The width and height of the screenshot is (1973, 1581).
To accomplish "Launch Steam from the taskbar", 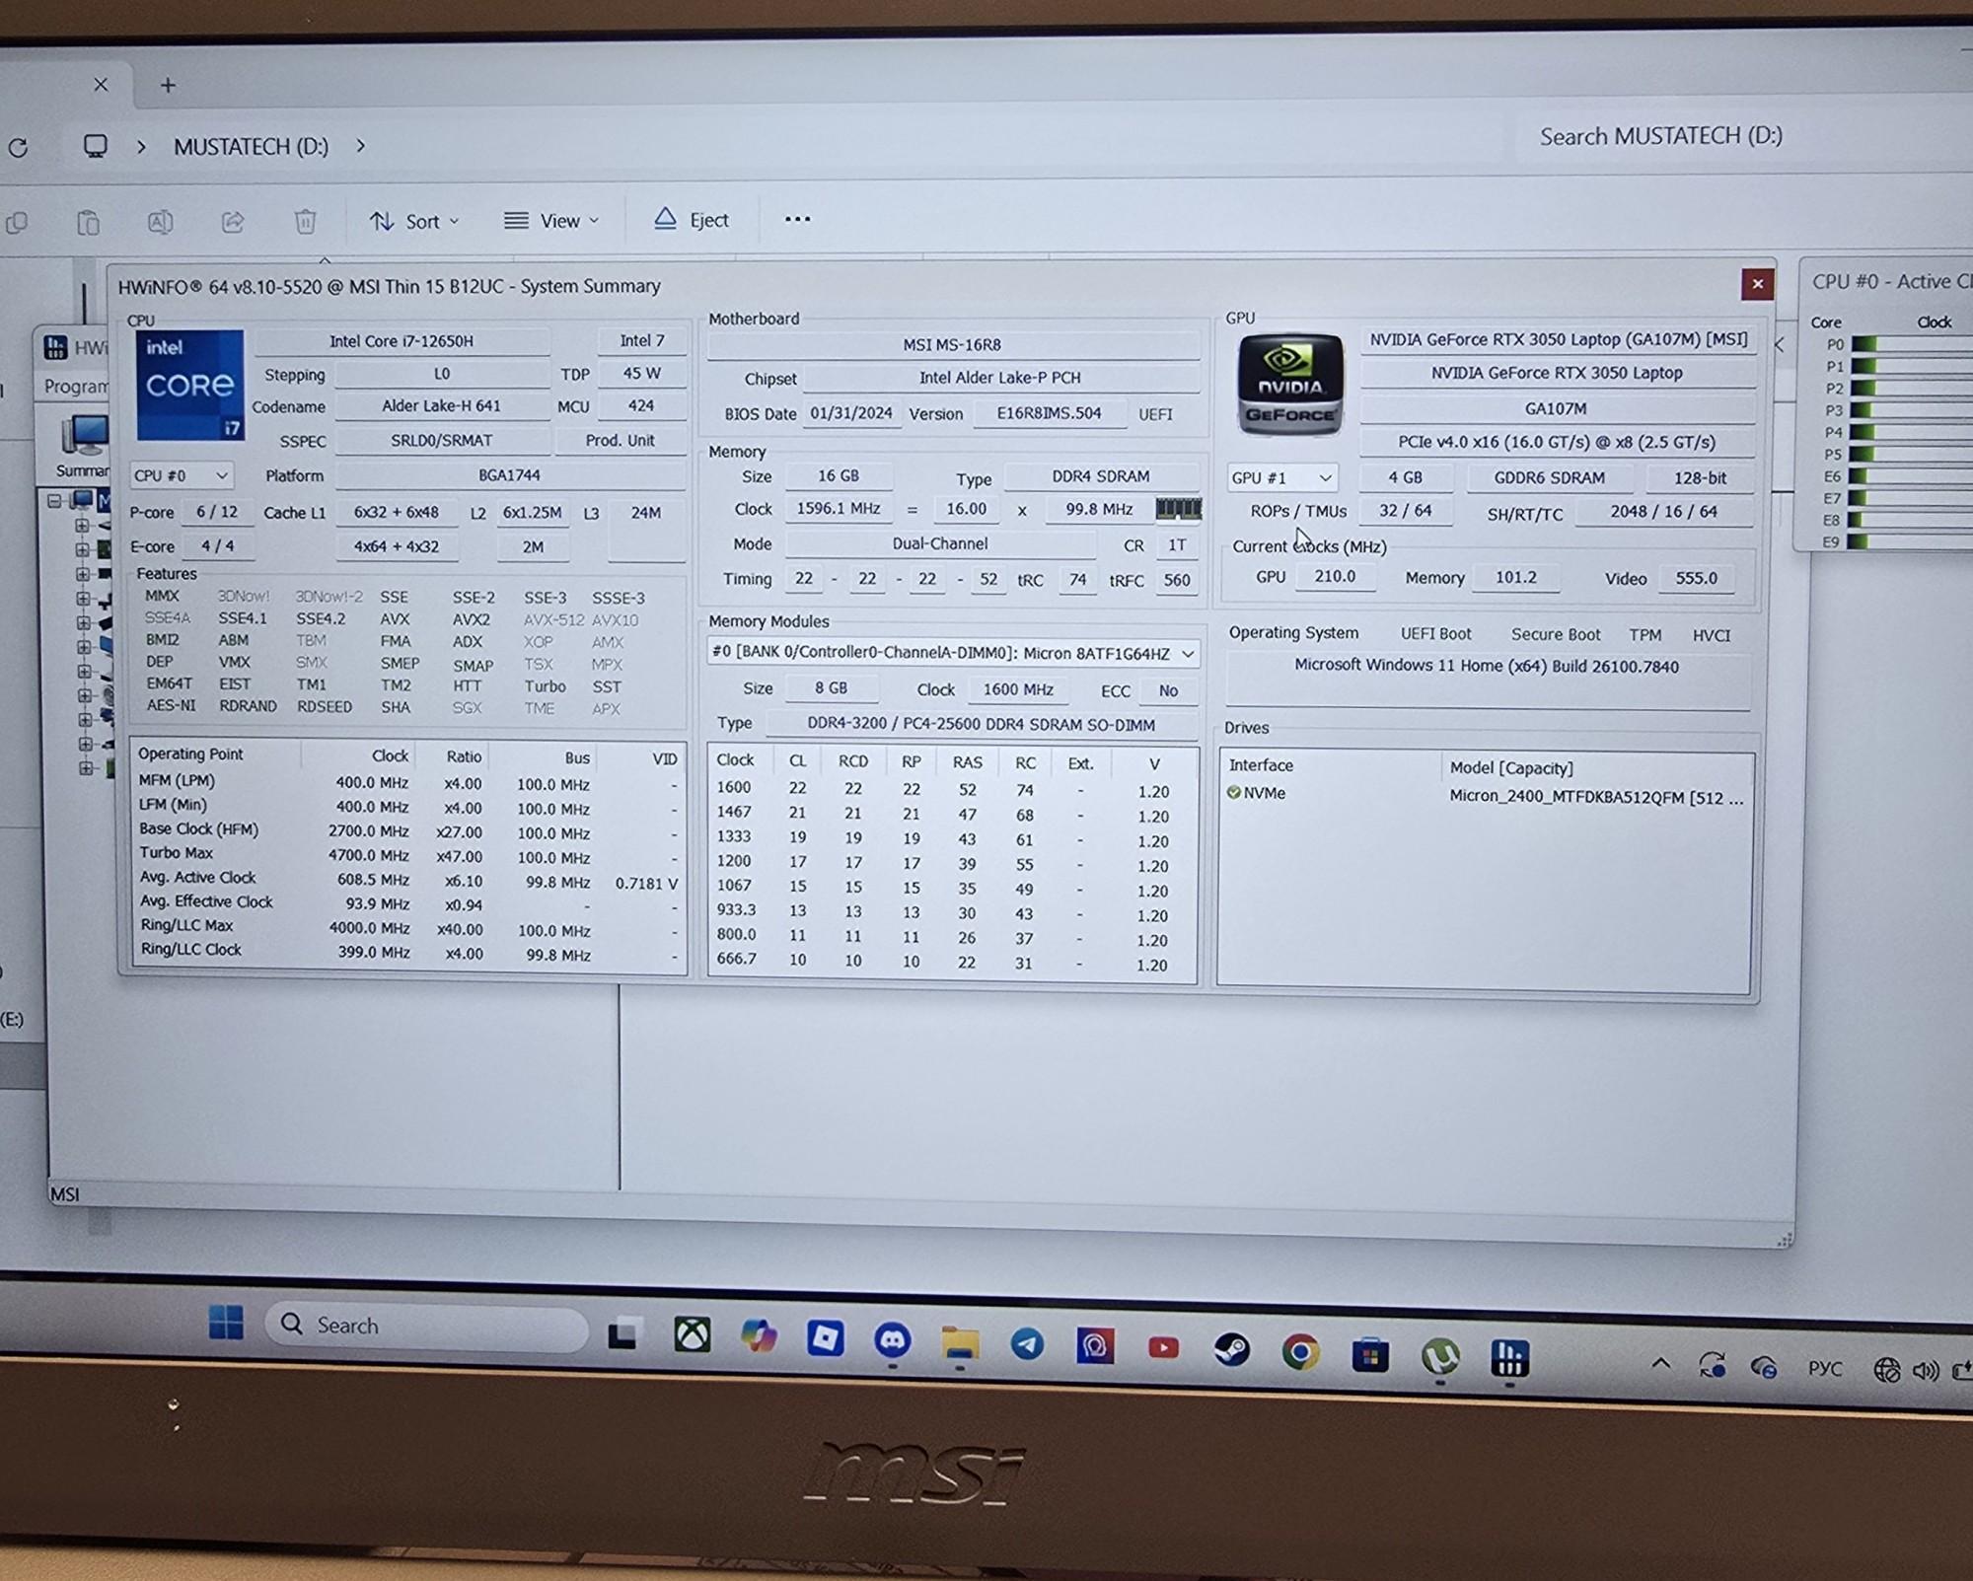I will pos(1231,1348).
